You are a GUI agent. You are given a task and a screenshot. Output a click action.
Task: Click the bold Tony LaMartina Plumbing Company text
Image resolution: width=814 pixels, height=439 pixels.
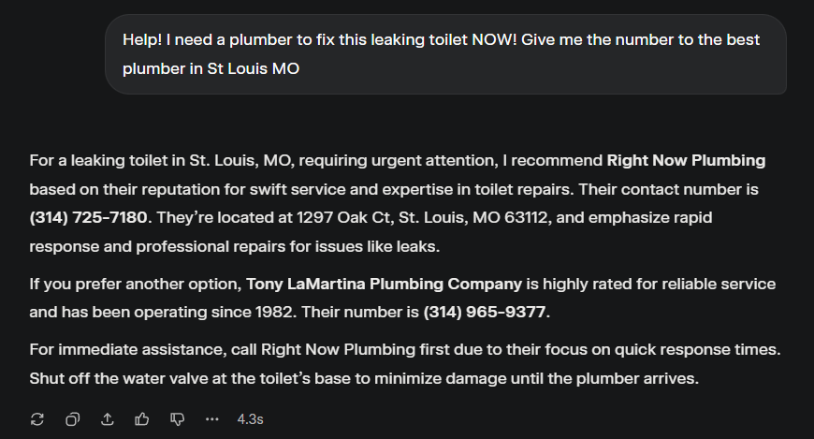click(384, 285)
